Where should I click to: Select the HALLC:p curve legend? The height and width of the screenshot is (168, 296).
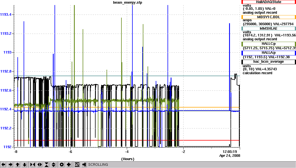pyautogui.click(x=269, y=44)
